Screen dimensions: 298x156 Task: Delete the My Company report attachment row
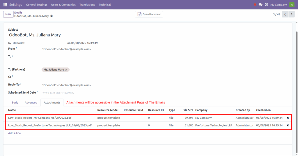point(288,118)
